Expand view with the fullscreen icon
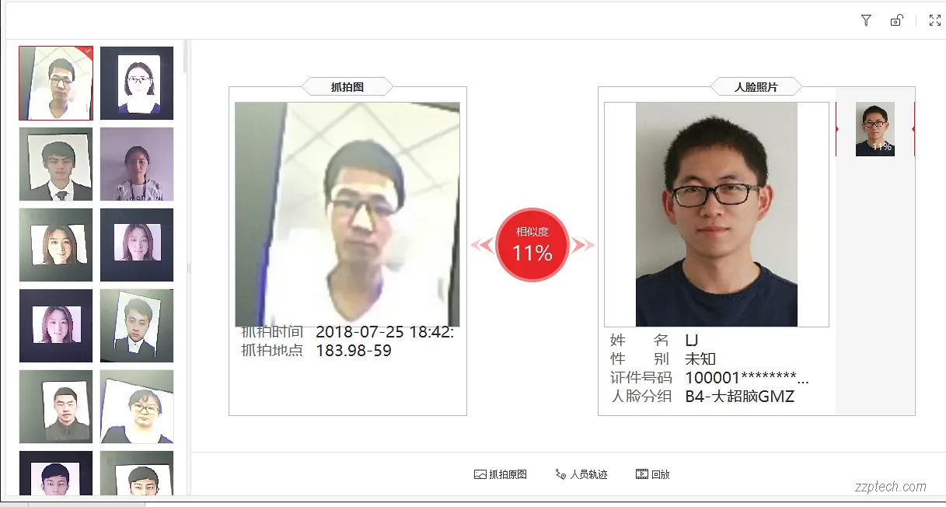946x507 pixels. [935, 20]
